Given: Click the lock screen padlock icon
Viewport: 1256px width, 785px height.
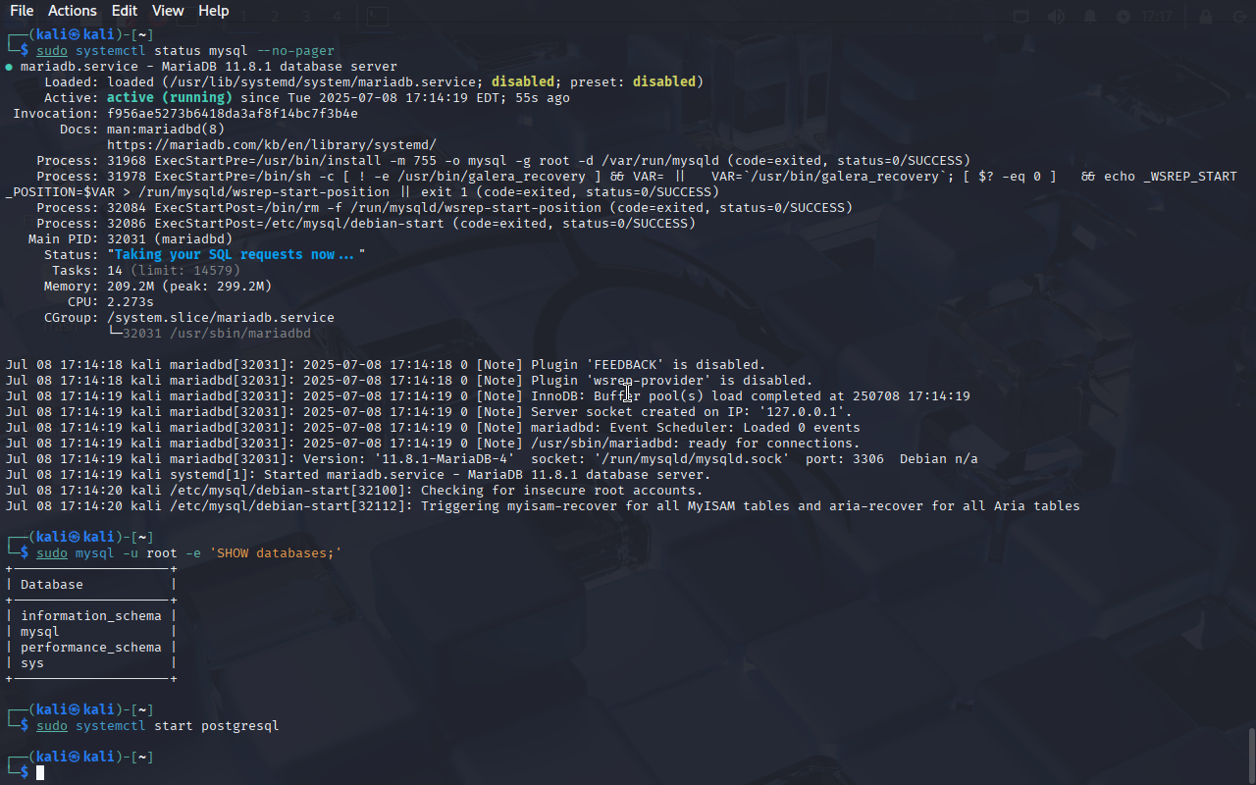Looking at the screenshot, I should [x=1206, y=17].
